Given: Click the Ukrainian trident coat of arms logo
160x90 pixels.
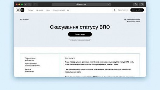Looking at the screenshot, I should click(18, 10).
